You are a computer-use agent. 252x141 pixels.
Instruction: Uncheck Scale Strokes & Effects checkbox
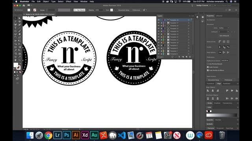click(x=208, y=70)
